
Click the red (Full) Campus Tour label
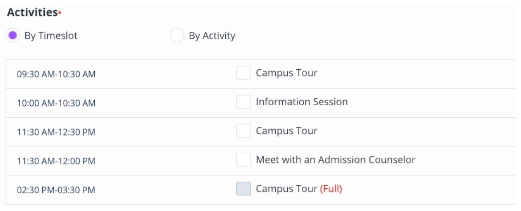point(330,189)
